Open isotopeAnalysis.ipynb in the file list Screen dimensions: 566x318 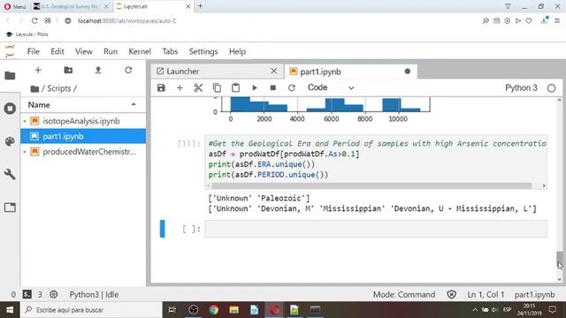coord(83,121)
